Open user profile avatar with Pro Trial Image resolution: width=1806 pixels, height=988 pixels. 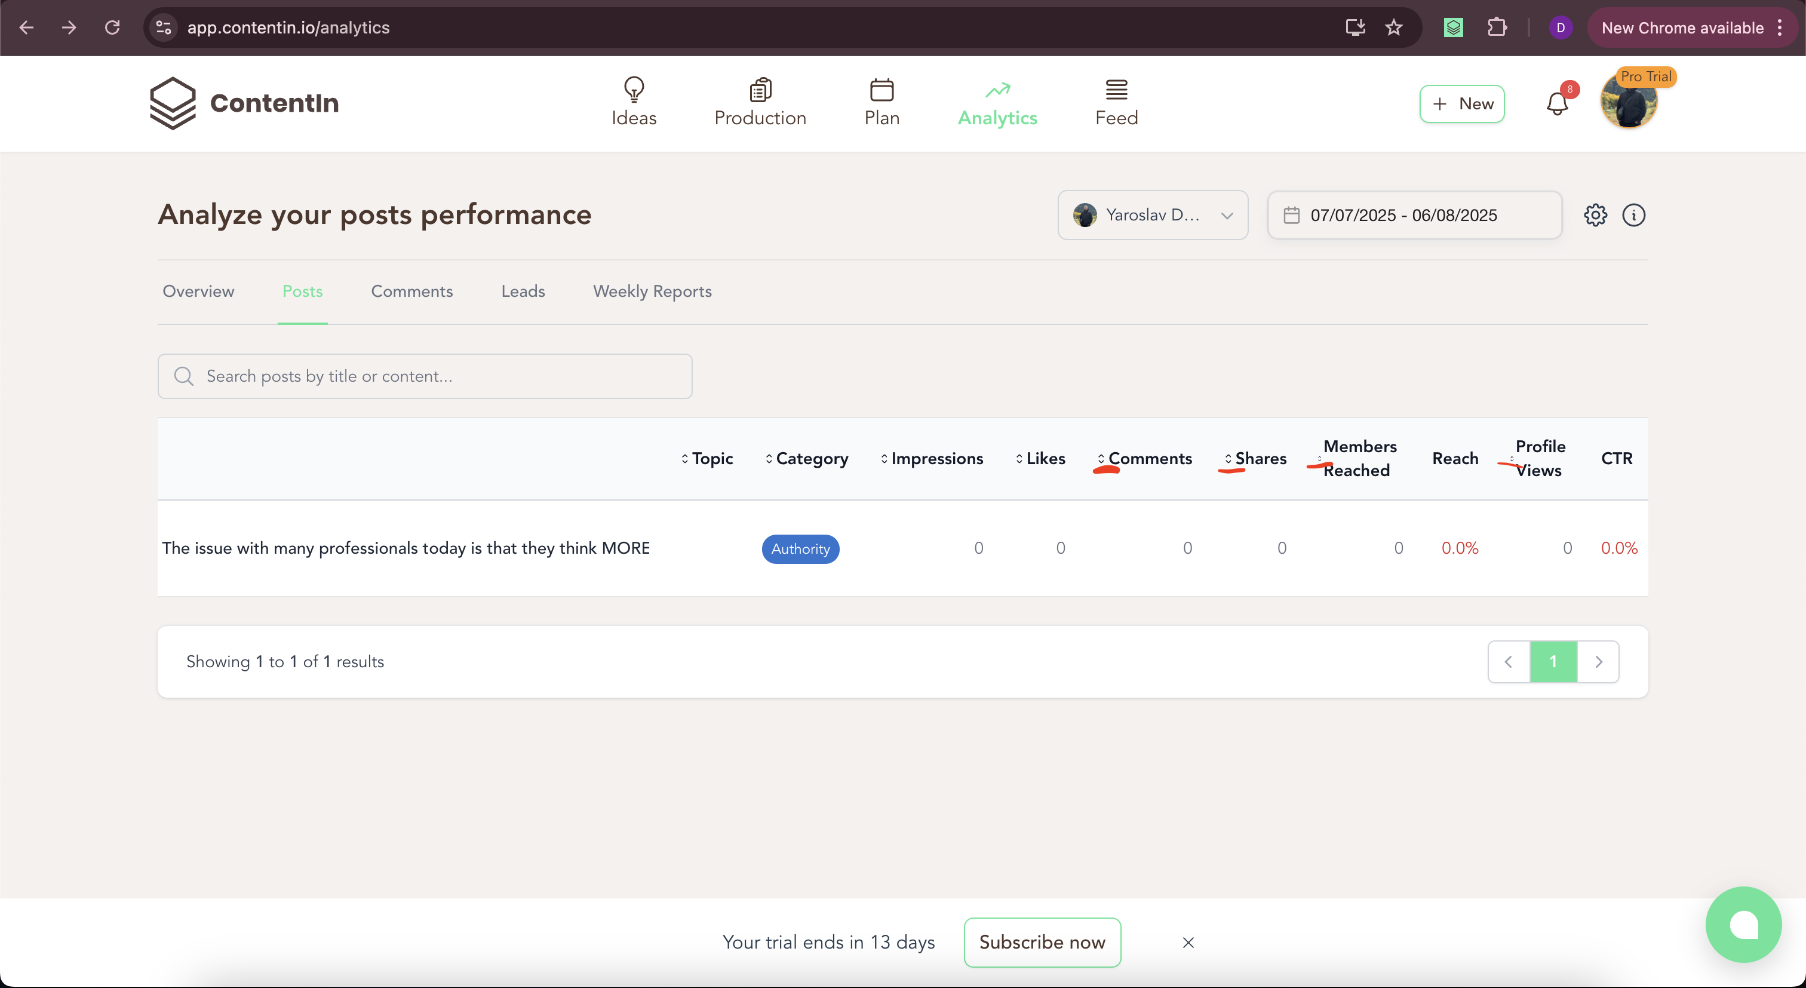point(1629,101)
